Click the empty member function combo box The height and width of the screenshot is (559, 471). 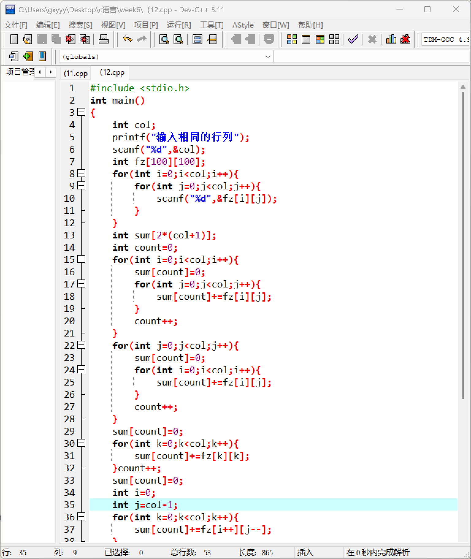[x=372, y=57]
